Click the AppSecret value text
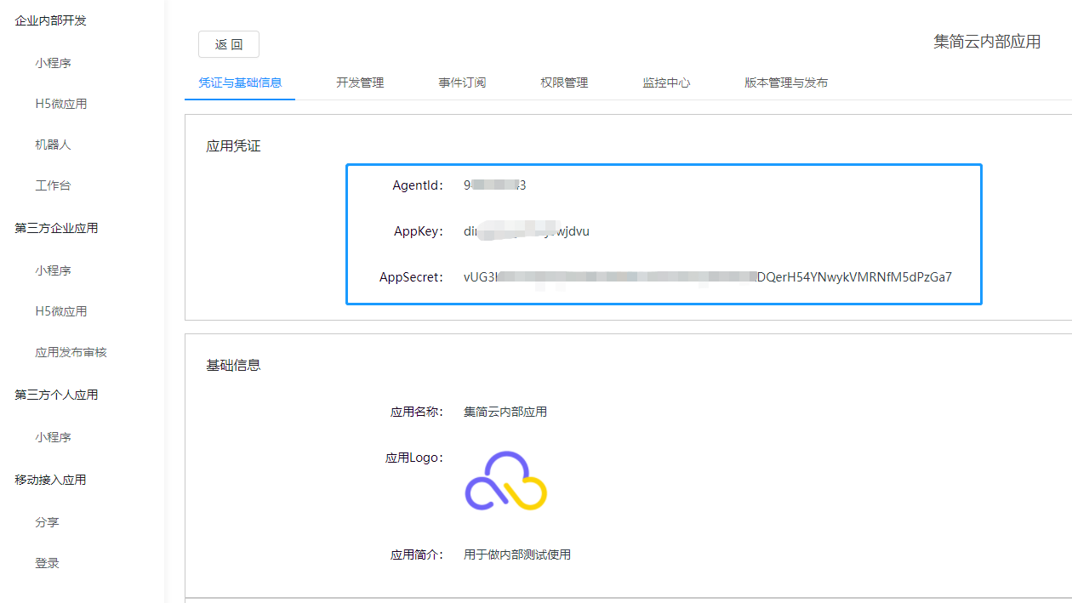The width and height of the screenshot is (1072, 603). point(707,276)
